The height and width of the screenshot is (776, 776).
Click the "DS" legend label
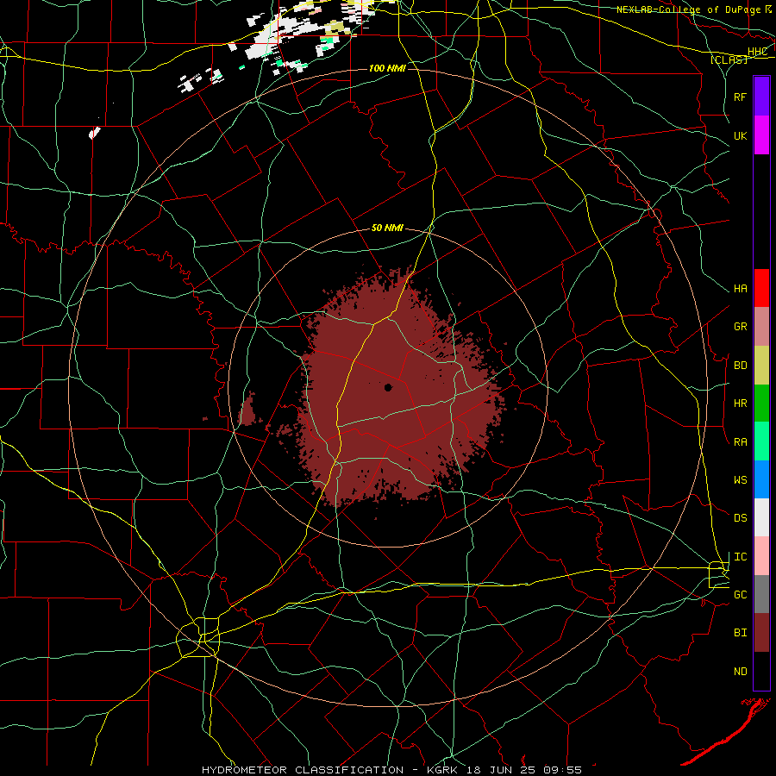(x=740, y=518)
